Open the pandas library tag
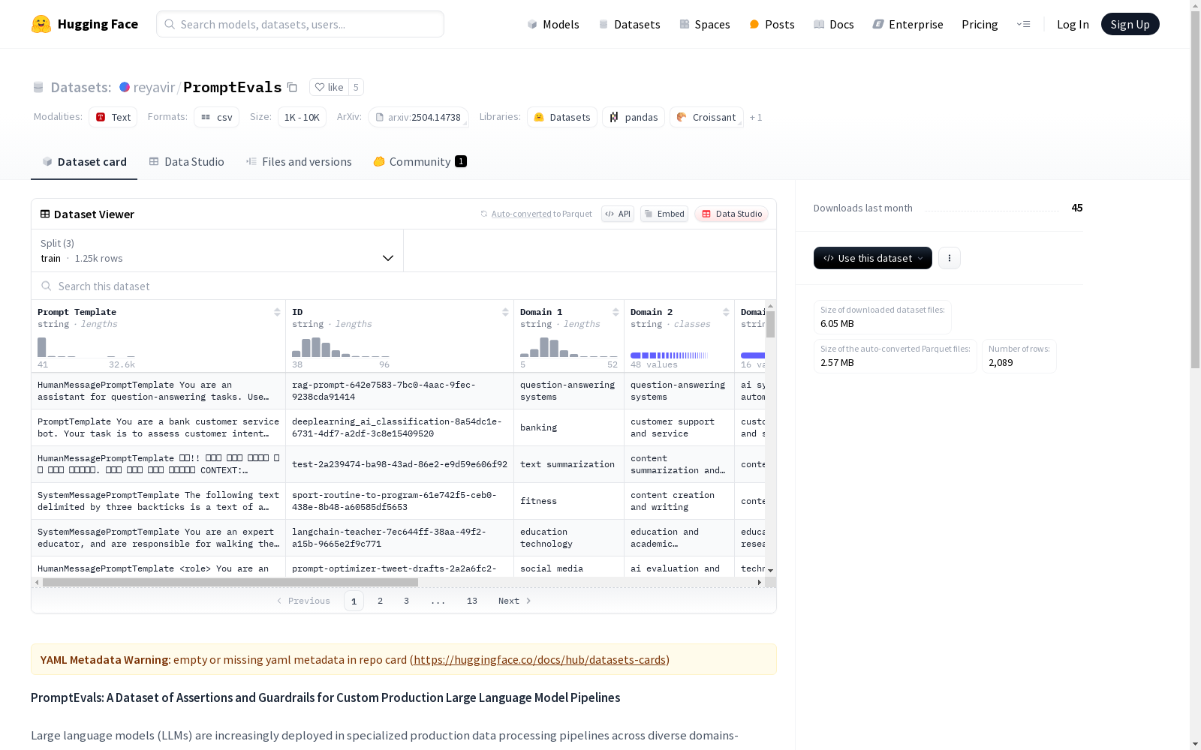 coord(634,117)
